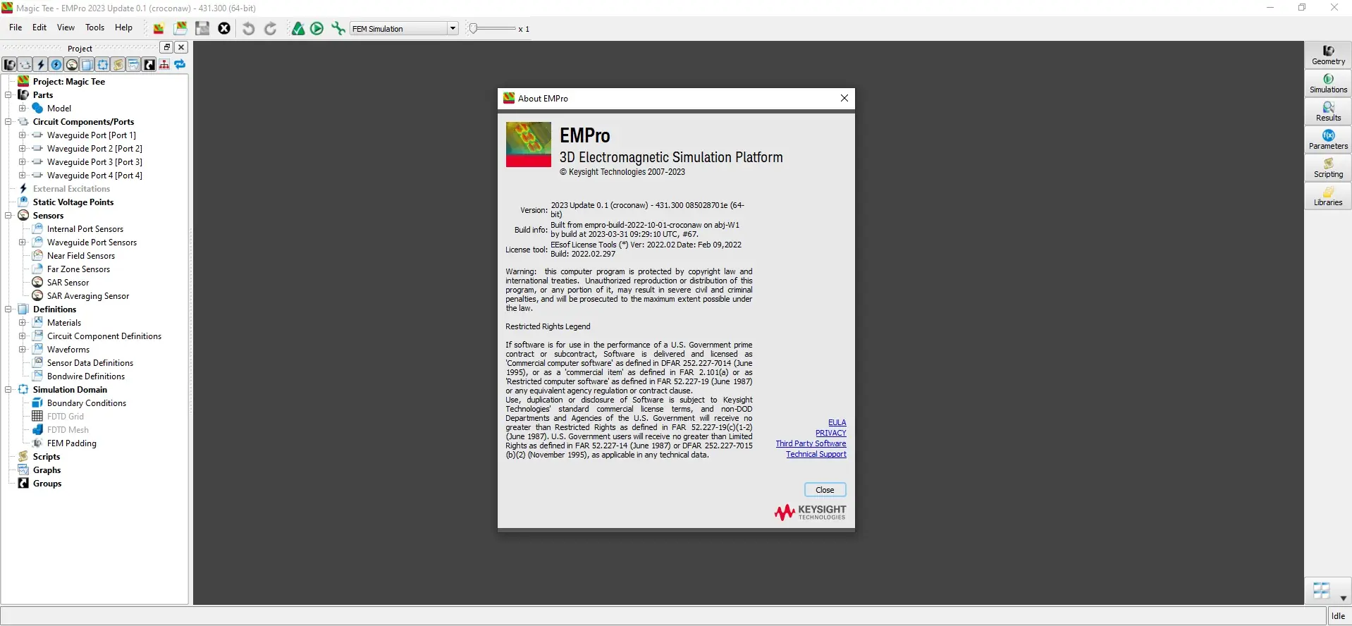Viewport: 1352px width, 626px height.
Task: Click the Open Project folder icon
Action: pos(180,28)
